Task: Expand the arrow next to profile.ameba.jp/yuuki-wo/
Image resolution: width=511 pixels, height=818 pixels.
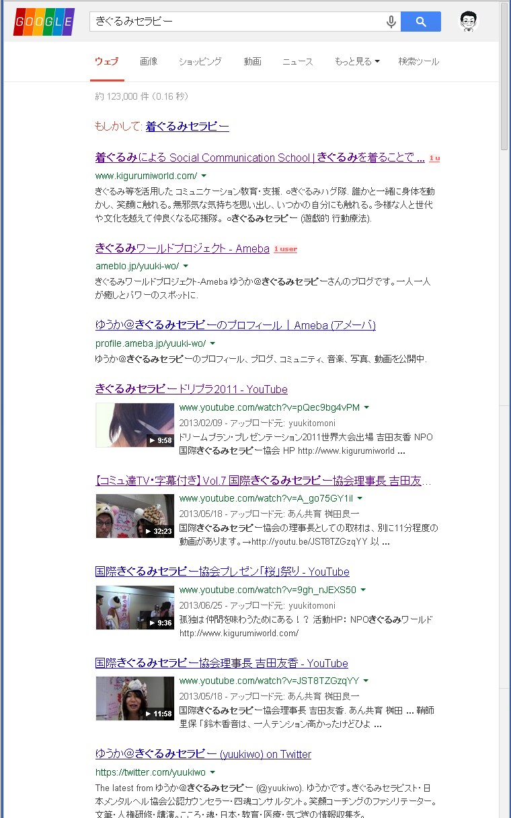Action: [x=212, y=343]
